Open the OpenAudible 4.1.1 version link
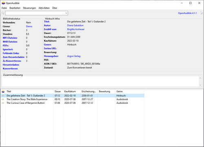This screenshot has width=204, height=147. coord(187,13)
